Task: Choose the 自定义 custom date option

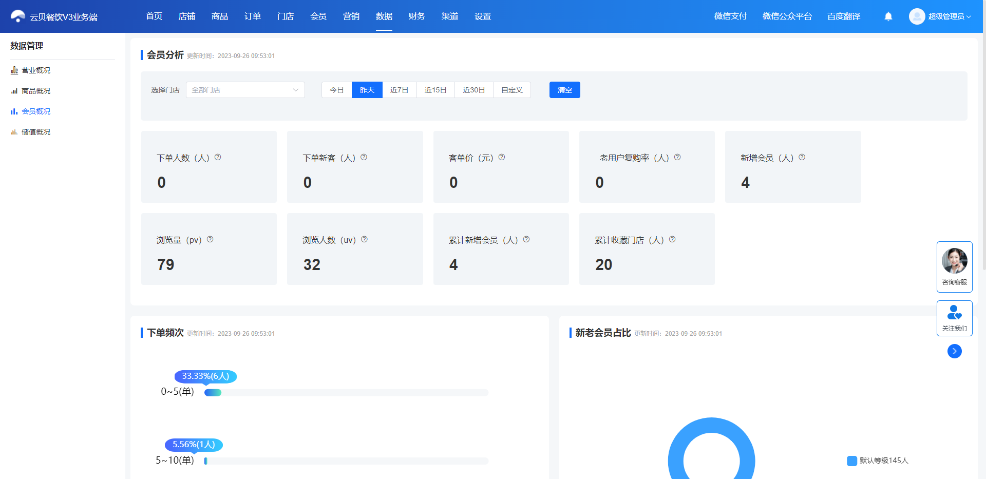Action: coord(512,90)
